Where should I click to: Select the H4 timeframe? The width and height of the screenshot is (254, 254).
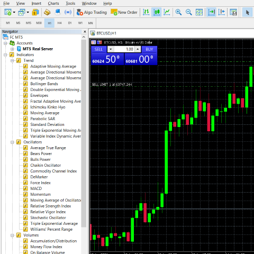tap(60, 23)
